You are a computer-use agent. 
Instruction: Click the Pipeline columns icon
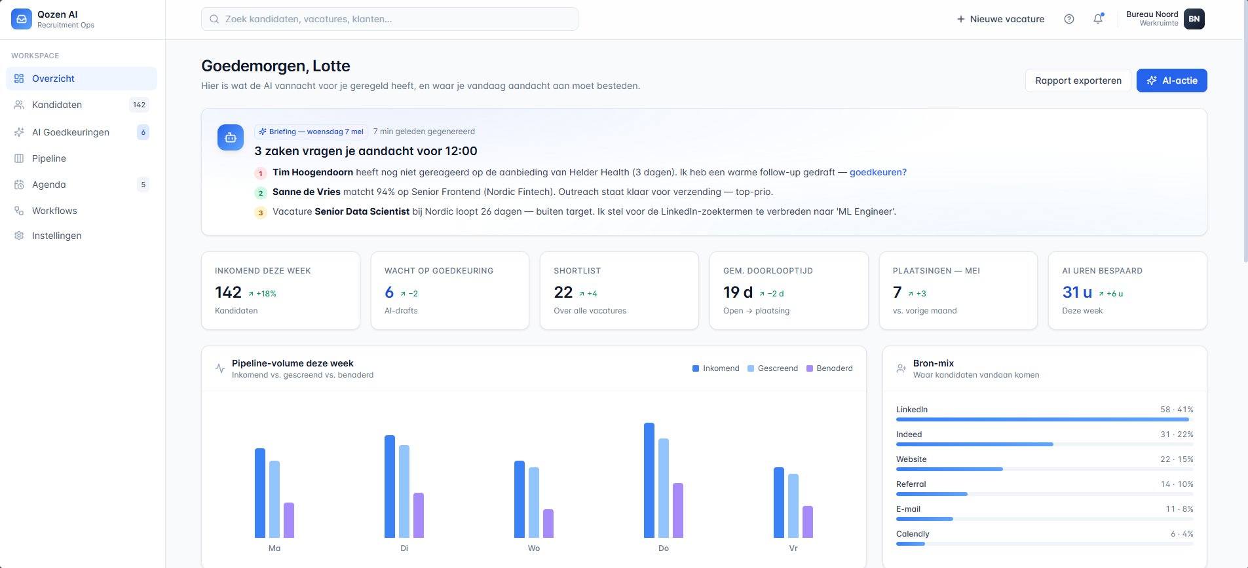19,158
